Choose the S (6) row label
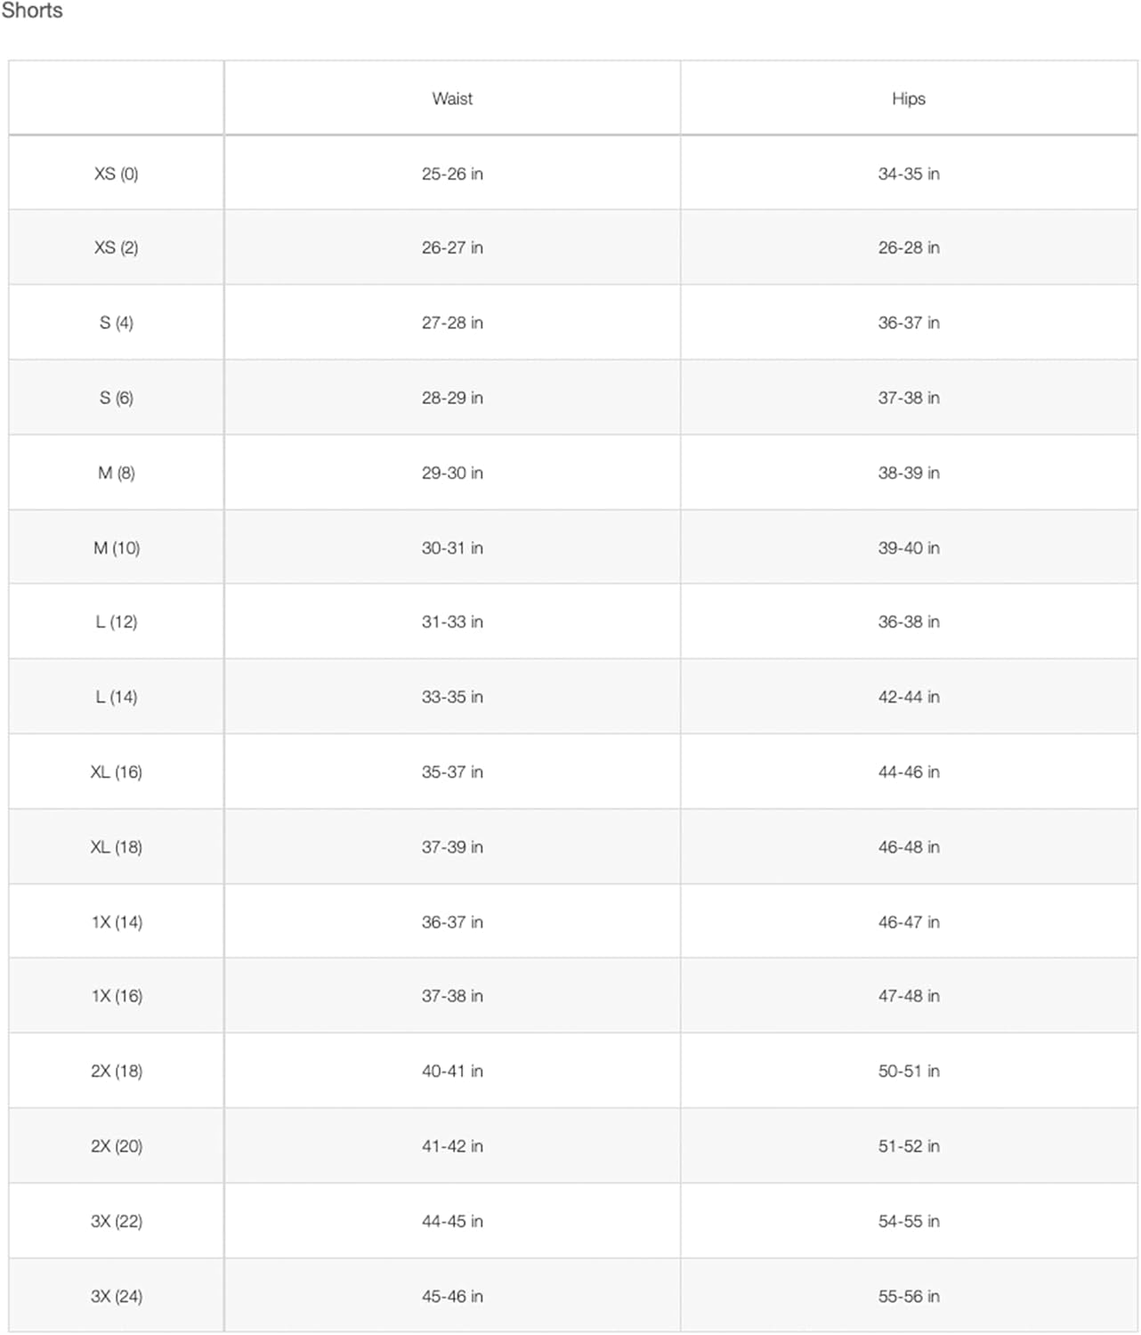The width and height of the screenshot is (1141, 1335). [x=117, y=398]
